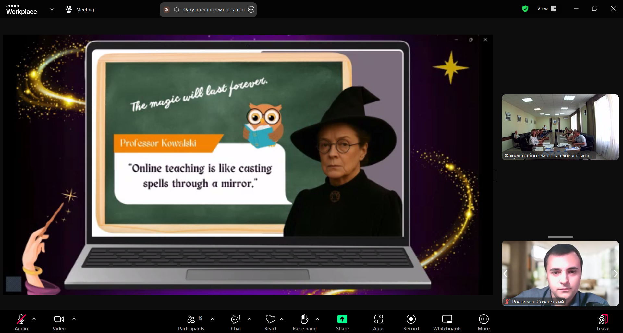Viewport: 623px width, 333px height.
Task: Expand video settings caret next to Video
Action: pyautogui.click(x=74, y=319)
